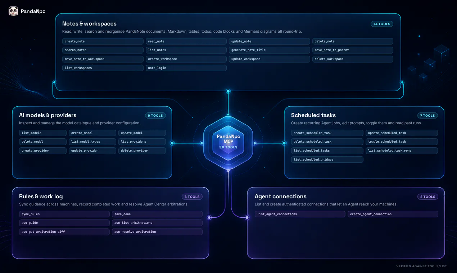Viewport: 457px width, 273px height.
Task: Select list_providers chip
Action: (x=142, y=142)
